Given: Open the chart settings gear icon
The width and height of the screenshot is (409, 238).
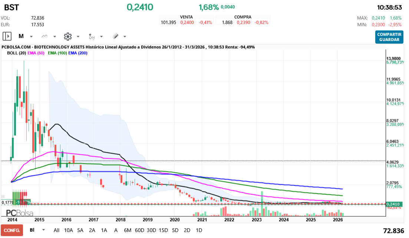Looking at the screenshot, I should click(x=67, y=36).
